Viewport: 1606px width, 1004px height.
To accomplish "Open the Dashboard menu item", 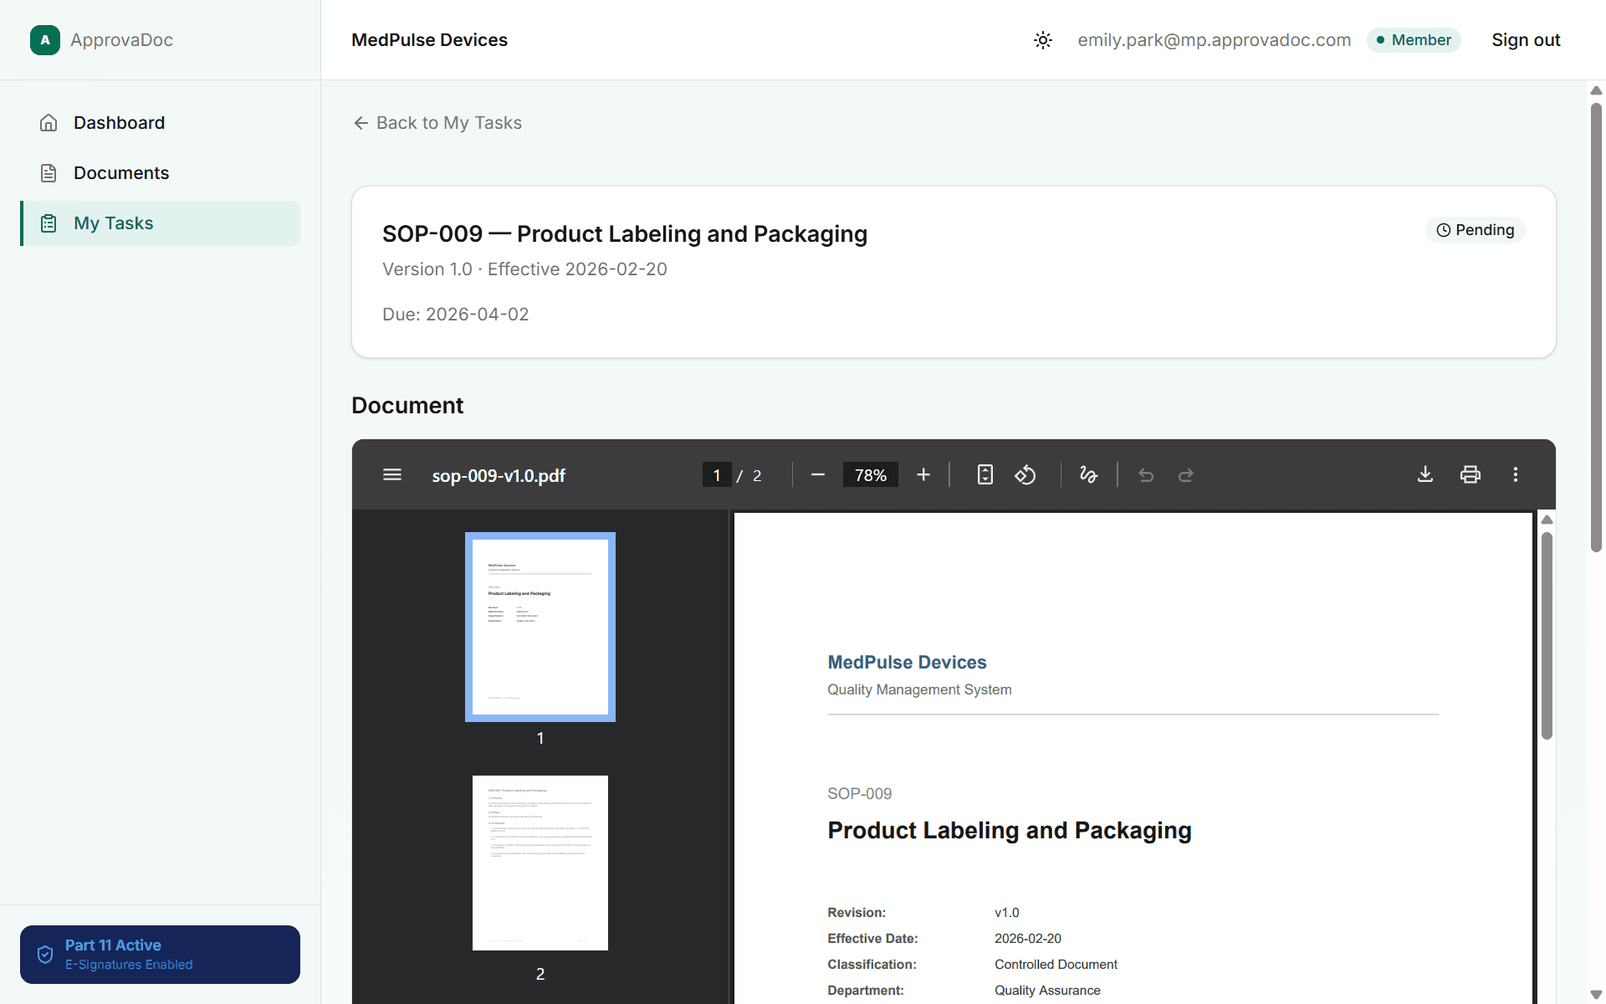I will coord(119,122).
